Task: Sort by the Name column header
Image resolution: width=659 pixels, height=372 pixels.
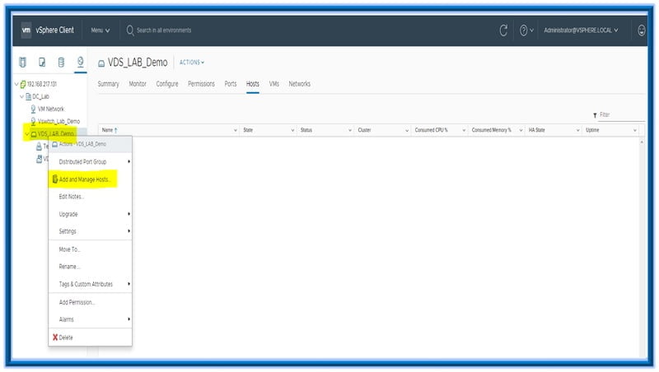Action: pos(108,130)
